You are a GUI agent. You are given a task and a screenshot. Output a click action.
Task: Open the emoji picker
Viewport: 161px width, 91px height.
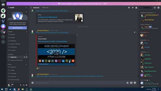tap(135, 83)
